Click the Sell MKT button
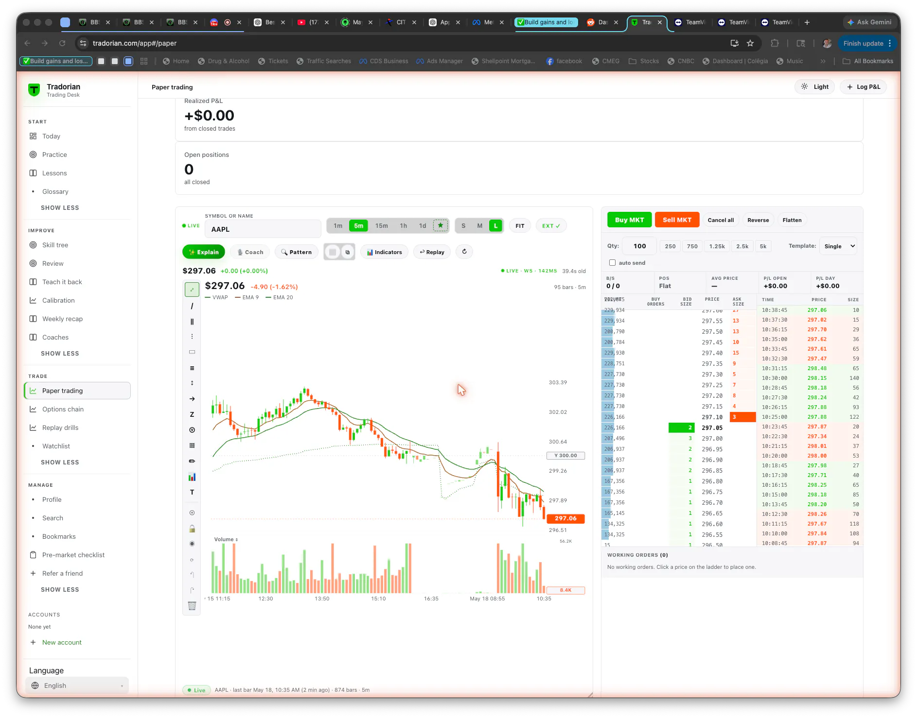 [677, 220]
